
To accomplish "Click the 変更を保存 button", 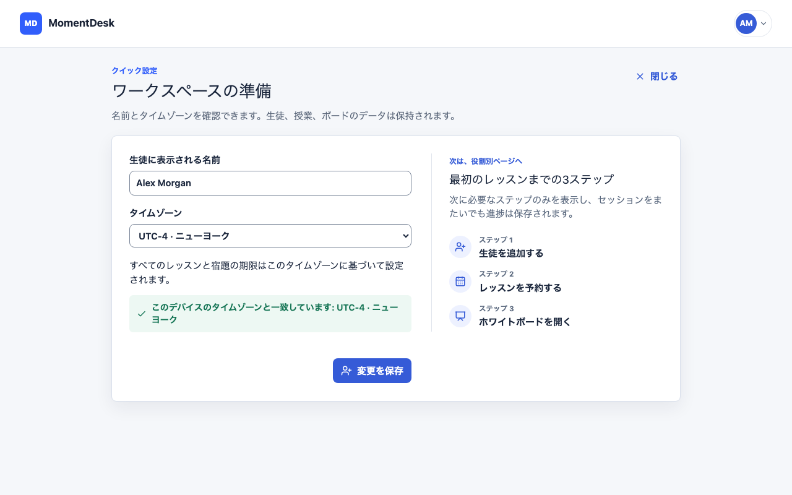I will point(372,371).
